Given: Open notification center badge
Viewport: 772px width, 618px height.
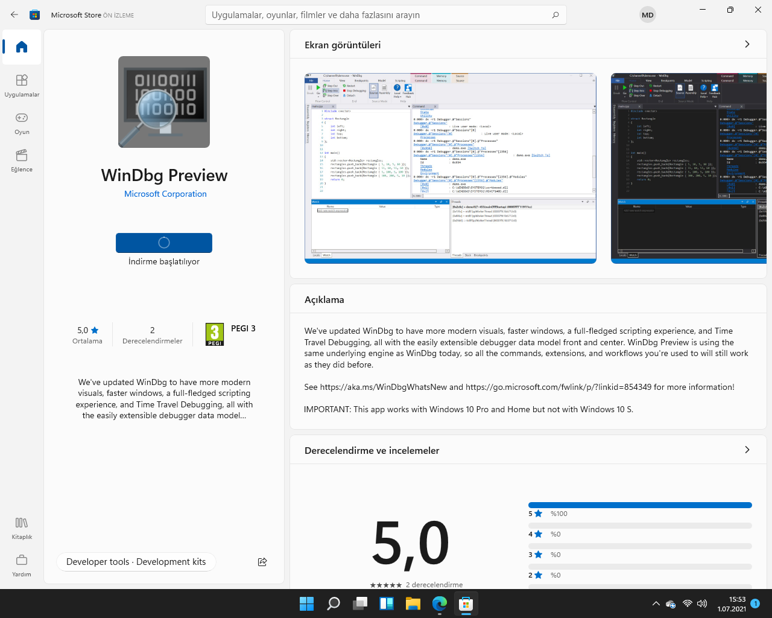Looking at the screenshot, I should pyautogui.click(x=755, y=604).
